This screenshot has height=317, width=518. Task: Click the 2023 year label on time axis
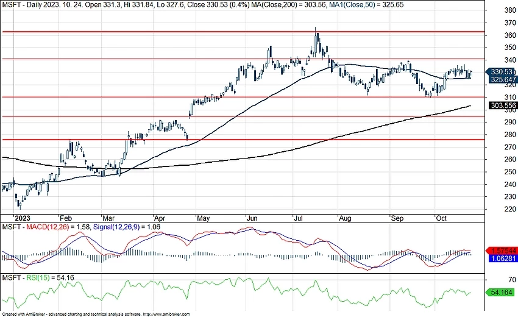coord(23,218)
